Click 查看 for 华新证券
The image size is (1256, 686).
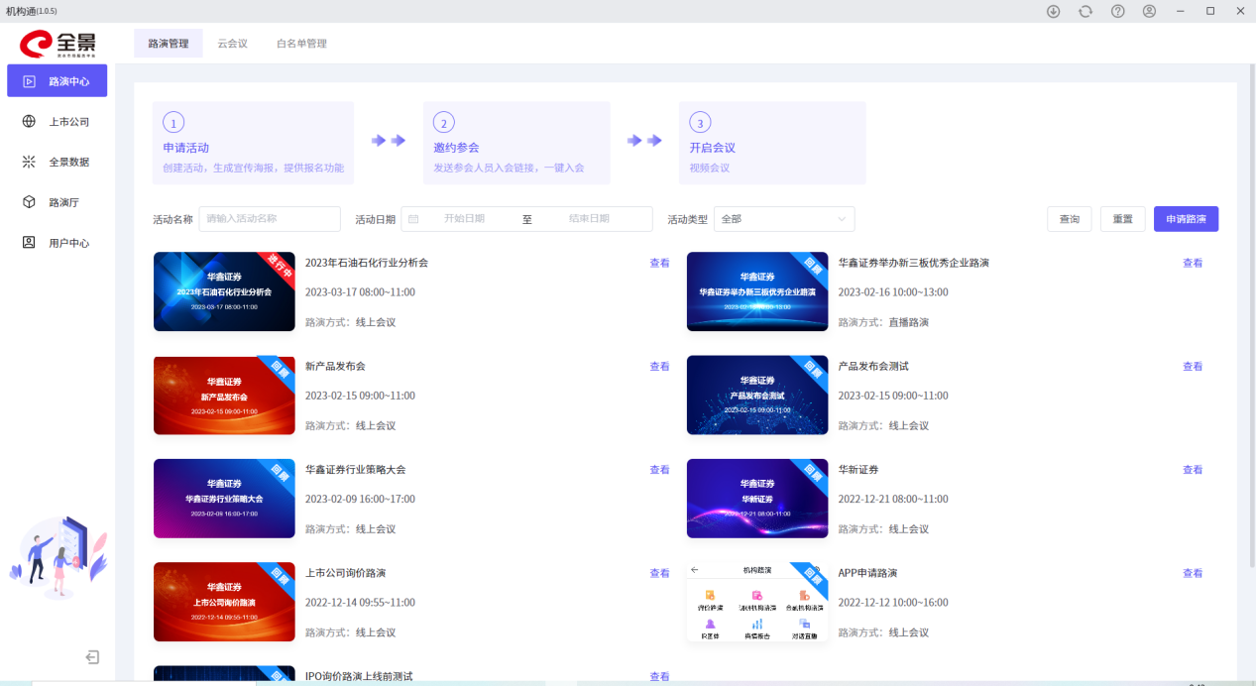coord(1193,470)
